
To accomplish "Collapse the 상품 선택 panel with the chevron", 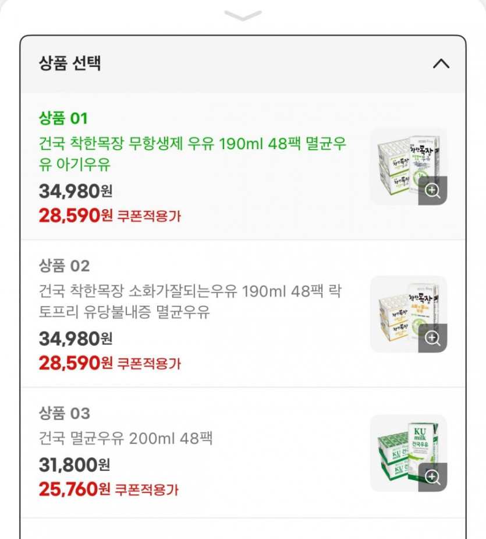I will (441, 64).
